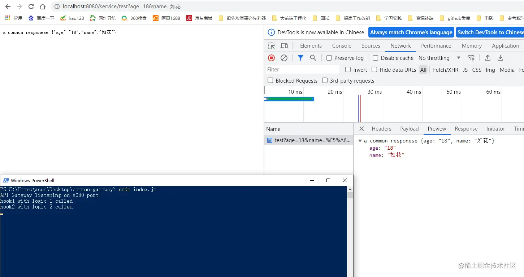
Task: Open the browser home page icon
Action: (x=43, y=6)
